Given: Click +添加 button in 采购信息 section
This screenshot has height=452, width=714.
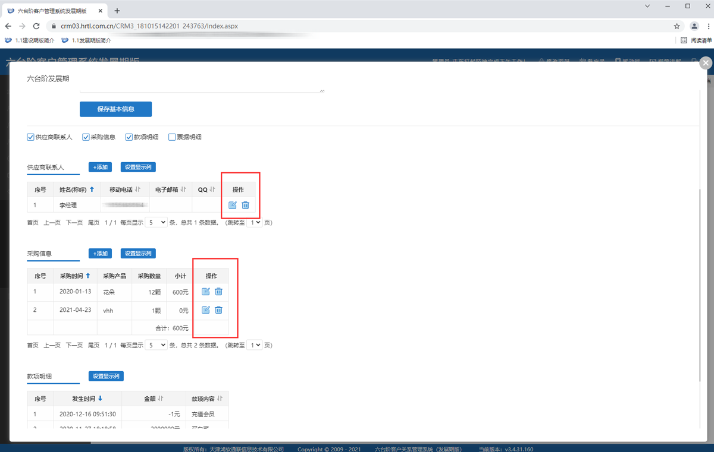Looking at the screenshot, I should 100,254.
